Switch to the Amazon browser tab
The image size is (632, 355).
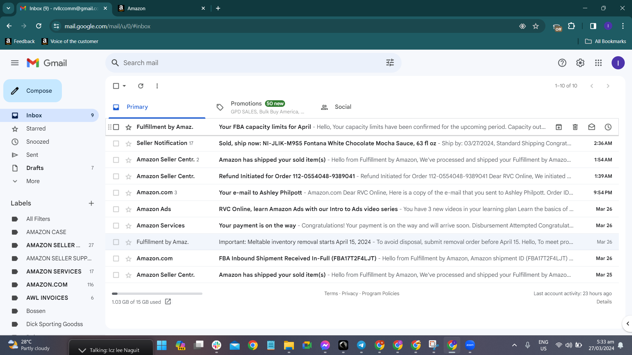pos(161,8)
